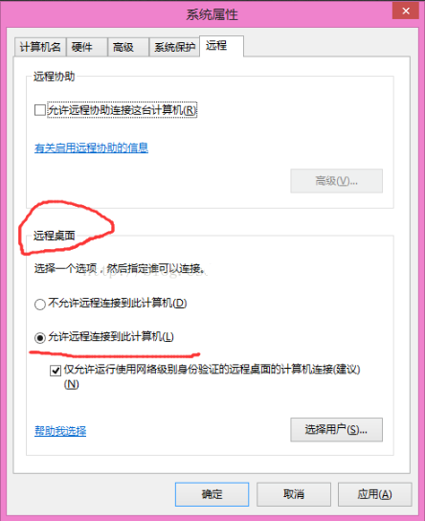Select the 系统保护 tab

pyautogui.click(x=174, y=47)
